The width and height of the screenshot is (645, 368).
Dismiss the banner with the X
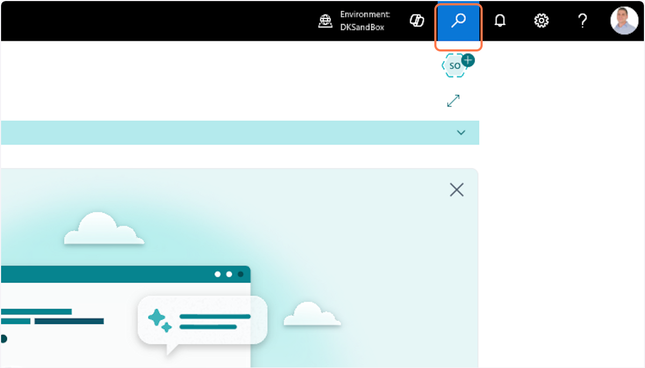(456, 190)
